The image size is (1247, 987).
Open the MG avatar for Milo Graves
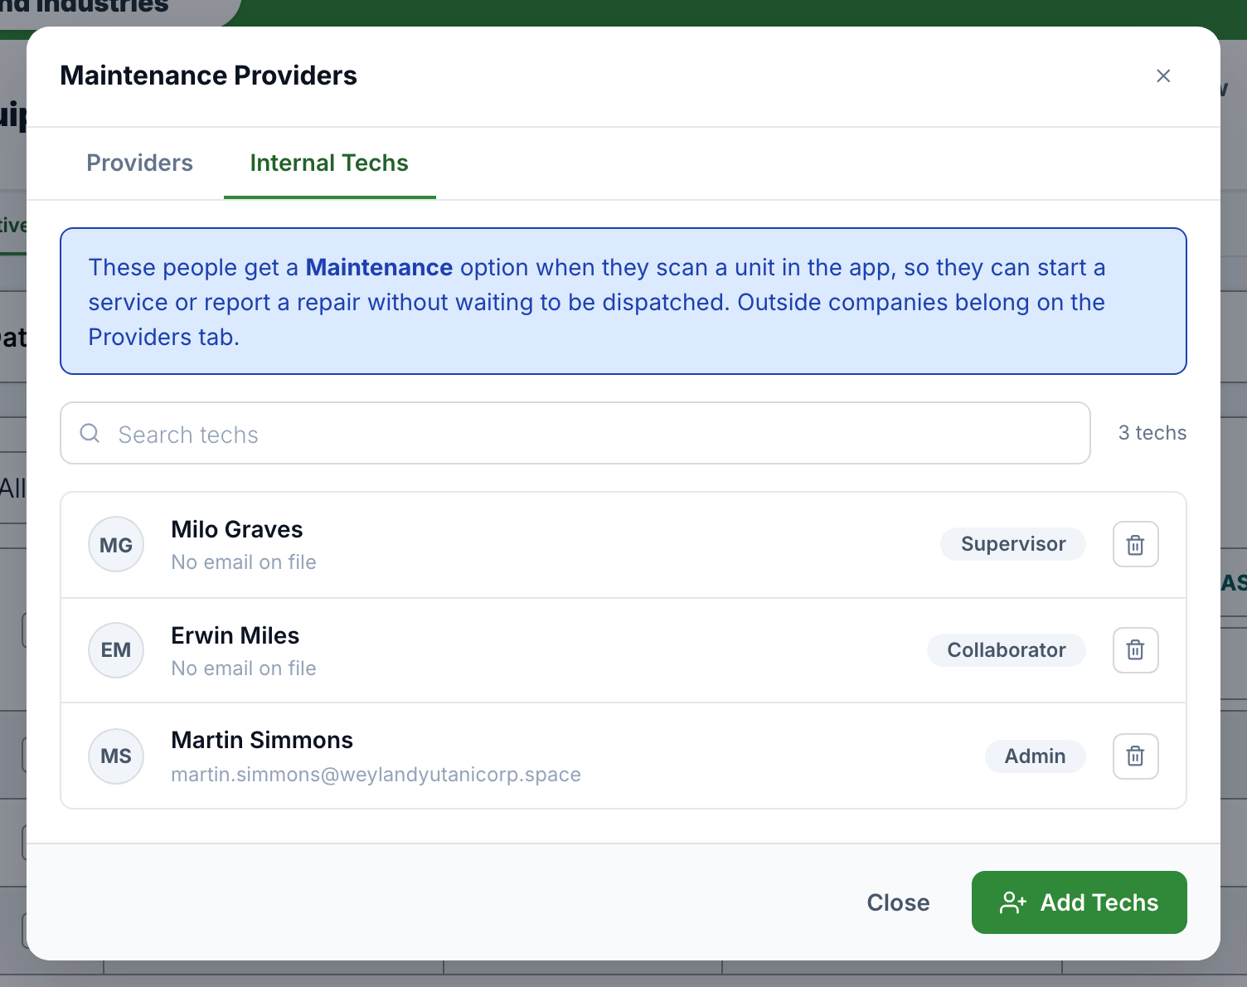point(116,545)
